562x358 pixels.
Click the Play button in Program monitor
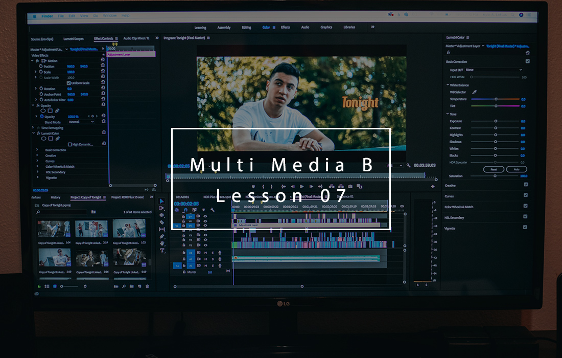click(302, 187)
